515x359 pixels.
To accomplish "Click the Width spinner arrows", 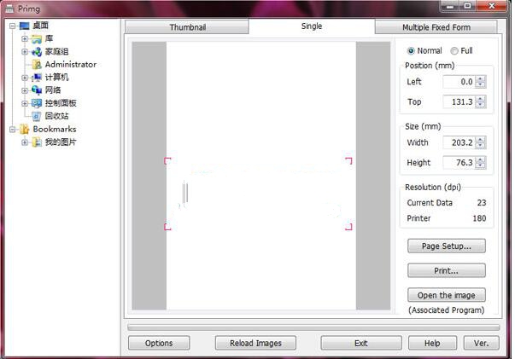I will click(480, 142).
